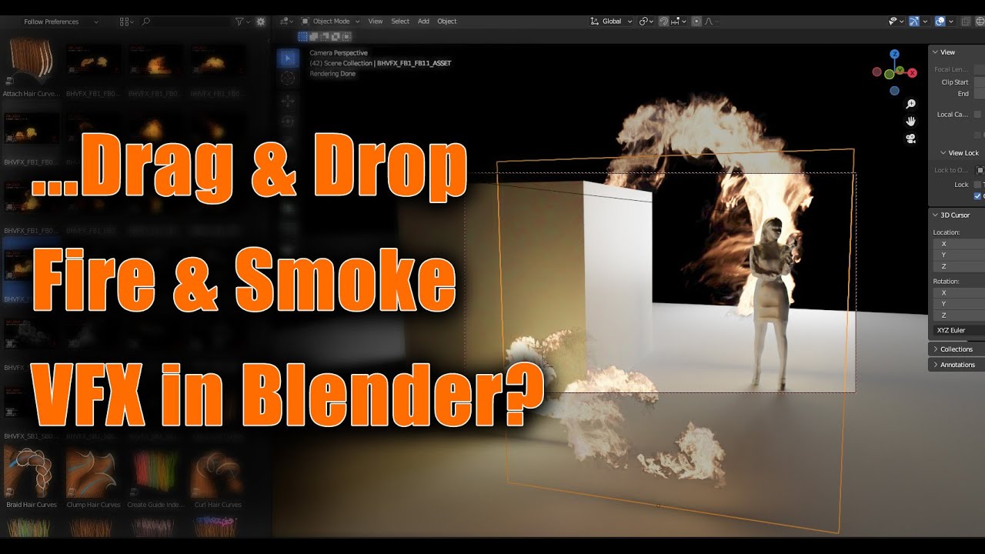Open the View menu
Screen dimensions: 985x554
click(x=376, y=22)
